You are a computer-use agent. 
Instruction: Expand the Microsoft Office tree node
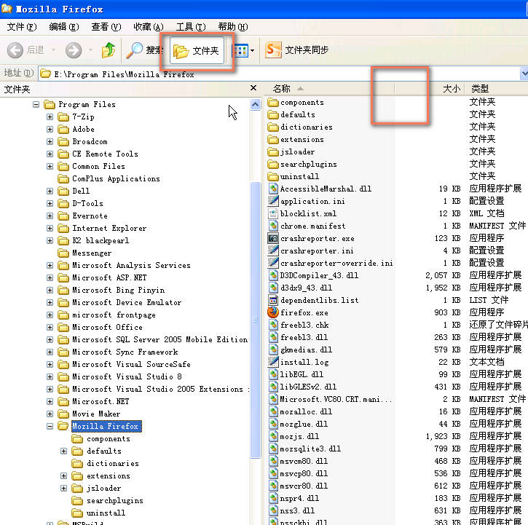coord(50,328)
